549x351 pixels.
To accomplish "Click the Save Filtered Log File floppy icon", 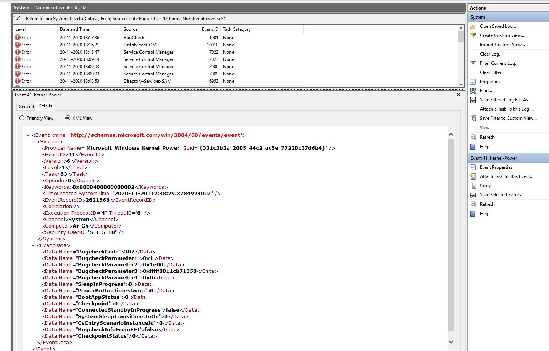I will [473, 100].
